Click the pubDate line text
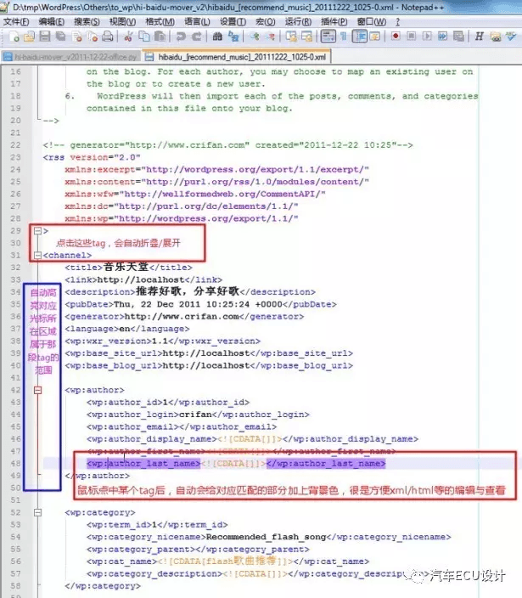The image size is (522, 598). [200, 304]
